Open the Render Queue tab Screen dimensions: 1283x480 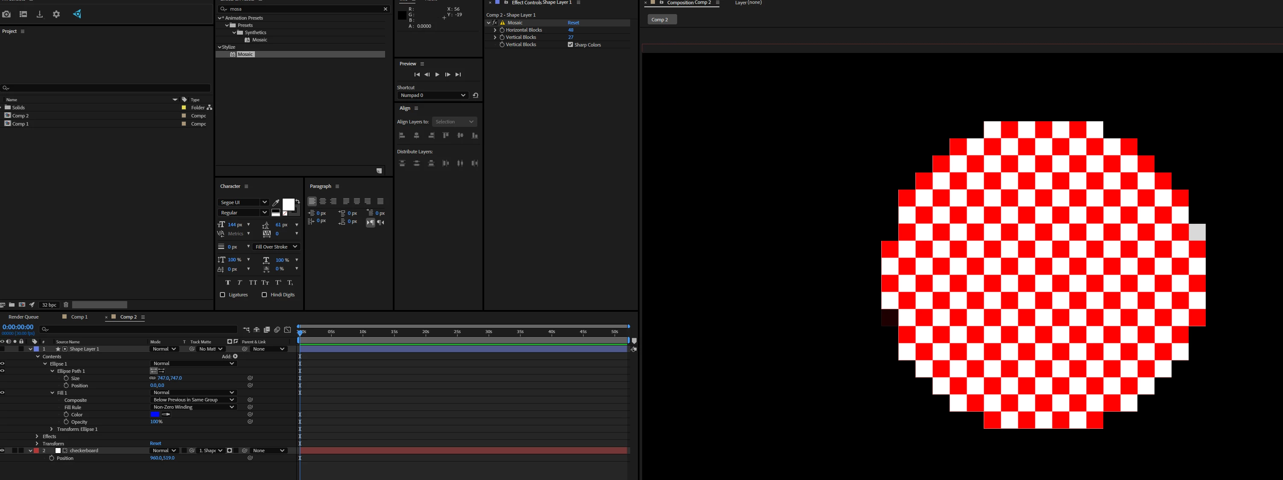tap(23, 317)
